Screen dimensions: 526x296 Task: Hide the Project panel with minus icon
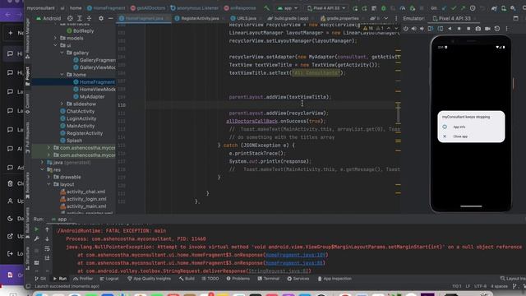110,18
